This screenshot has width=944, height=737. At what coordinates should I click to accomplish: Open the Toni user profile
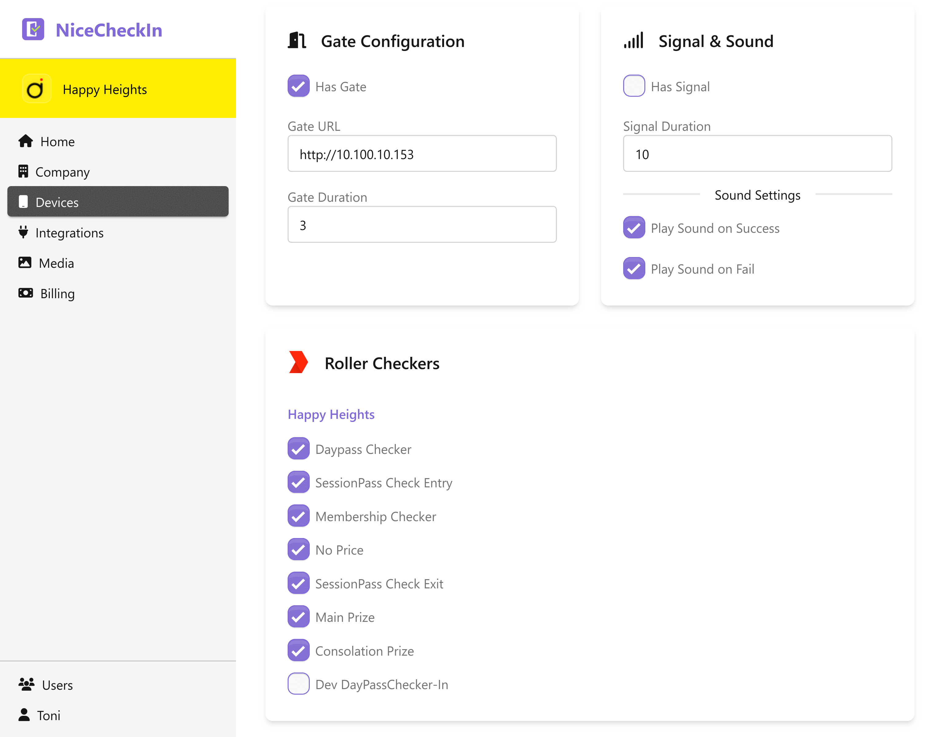[x=49, y=715]
